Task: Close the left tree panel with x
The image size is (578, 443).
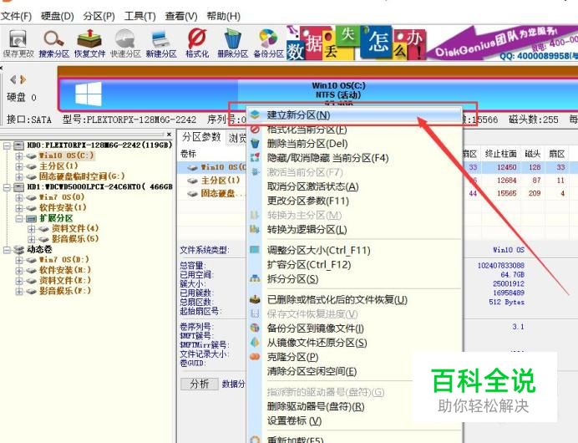Action: (169, 135)
